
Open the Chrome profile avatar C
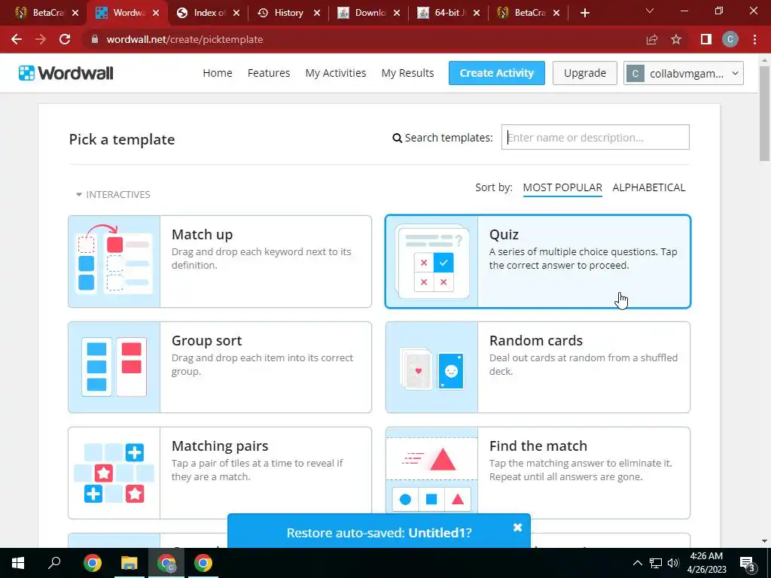point(730,39)
